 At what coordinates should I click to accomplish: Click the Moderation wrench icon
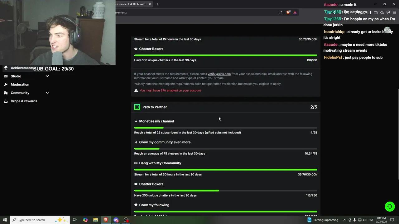(x=6, y=85)
